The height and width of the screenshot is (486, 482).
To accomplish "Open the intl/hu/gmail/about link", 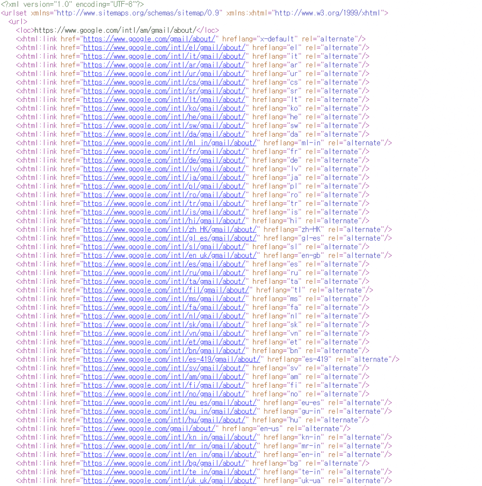I will pyautogui.click(x=164, y=421).
